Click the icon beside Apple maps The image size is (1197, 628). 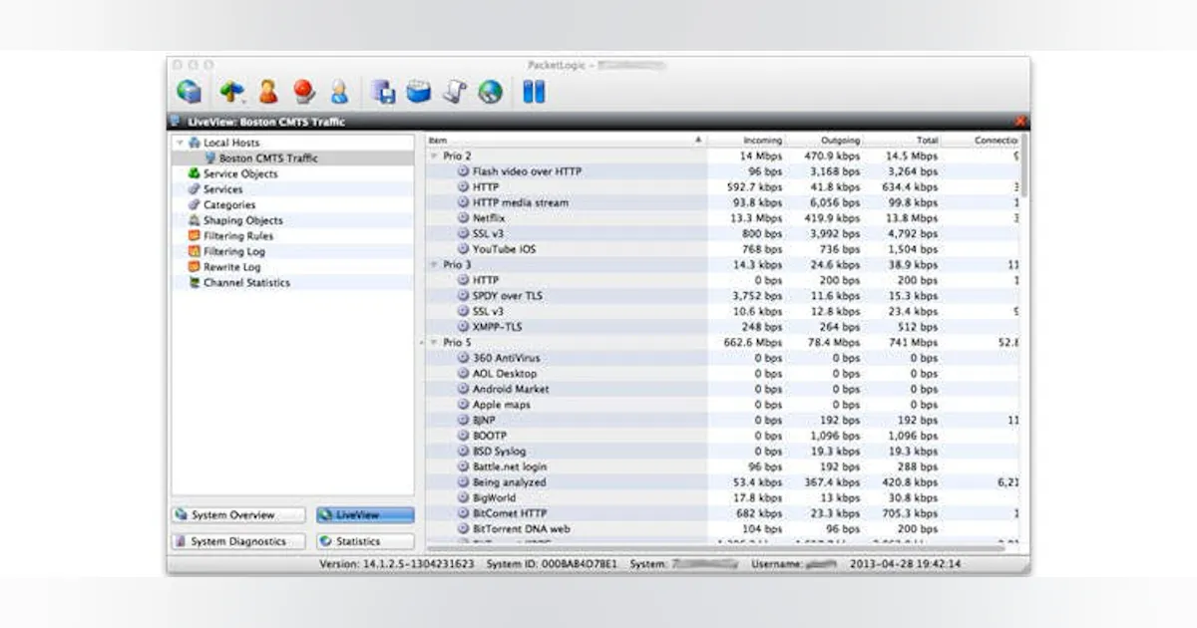click(x=463, y=405)
